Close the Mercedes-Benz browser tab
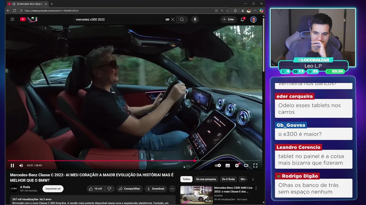Screen dimensions: 366x205 coord(46,4)
